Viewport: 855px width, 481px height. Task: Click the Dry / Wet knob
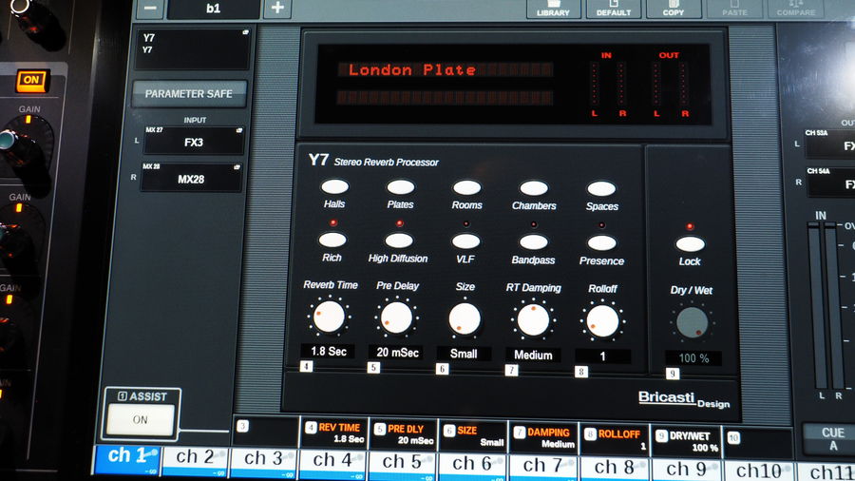point(692,324)
